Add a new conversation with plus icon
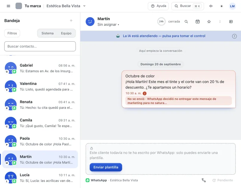241x188 pixels. pos(71,21)
